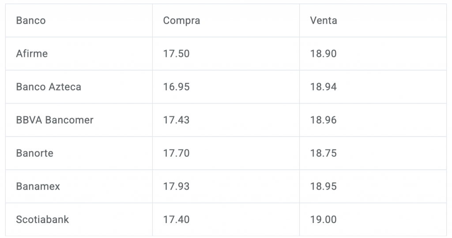Click the Compra column header

(x=181, y=21)
